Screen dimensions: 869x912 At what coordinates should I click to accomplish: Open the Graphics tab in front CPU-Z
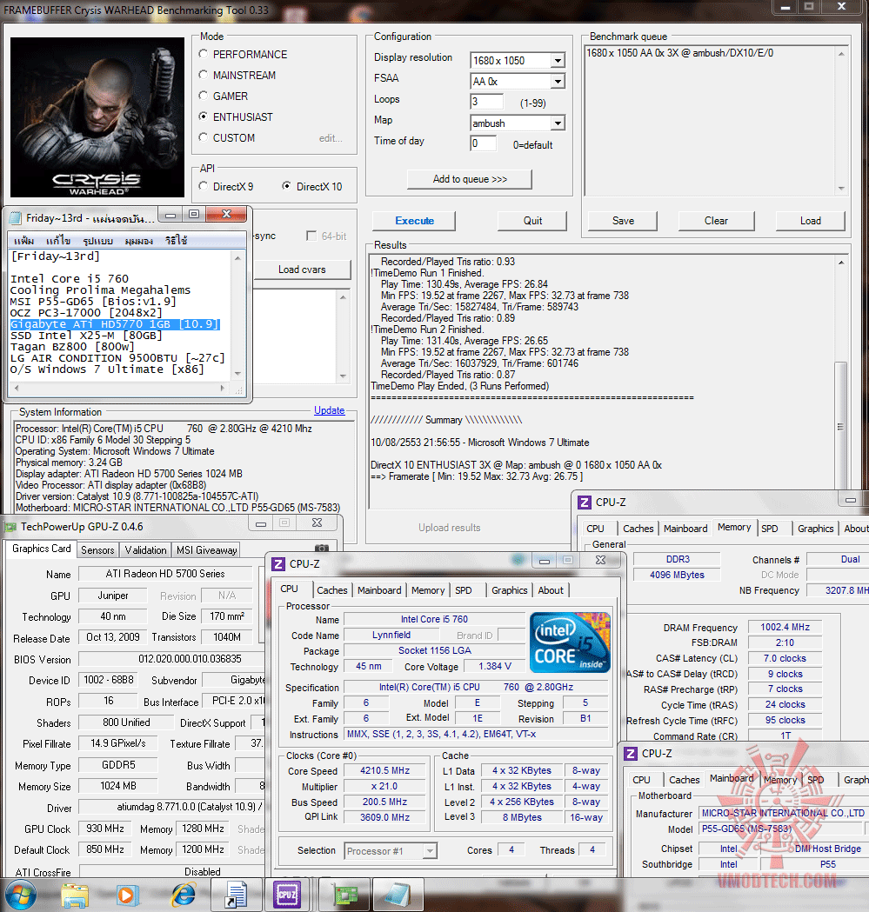[x=509, y=590]
